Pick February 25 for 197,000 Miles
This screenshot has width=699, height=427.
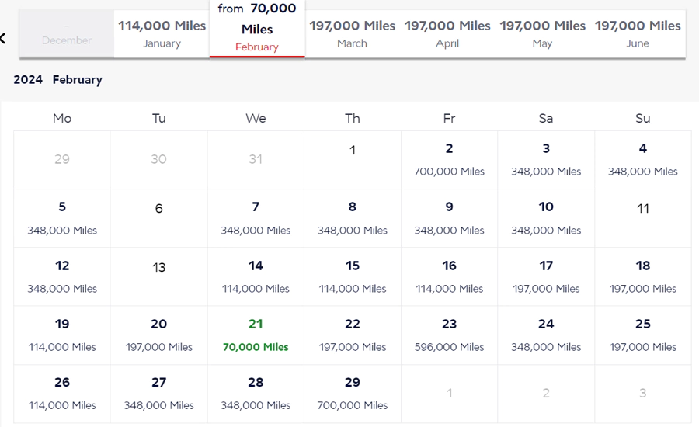click(642, 335)
